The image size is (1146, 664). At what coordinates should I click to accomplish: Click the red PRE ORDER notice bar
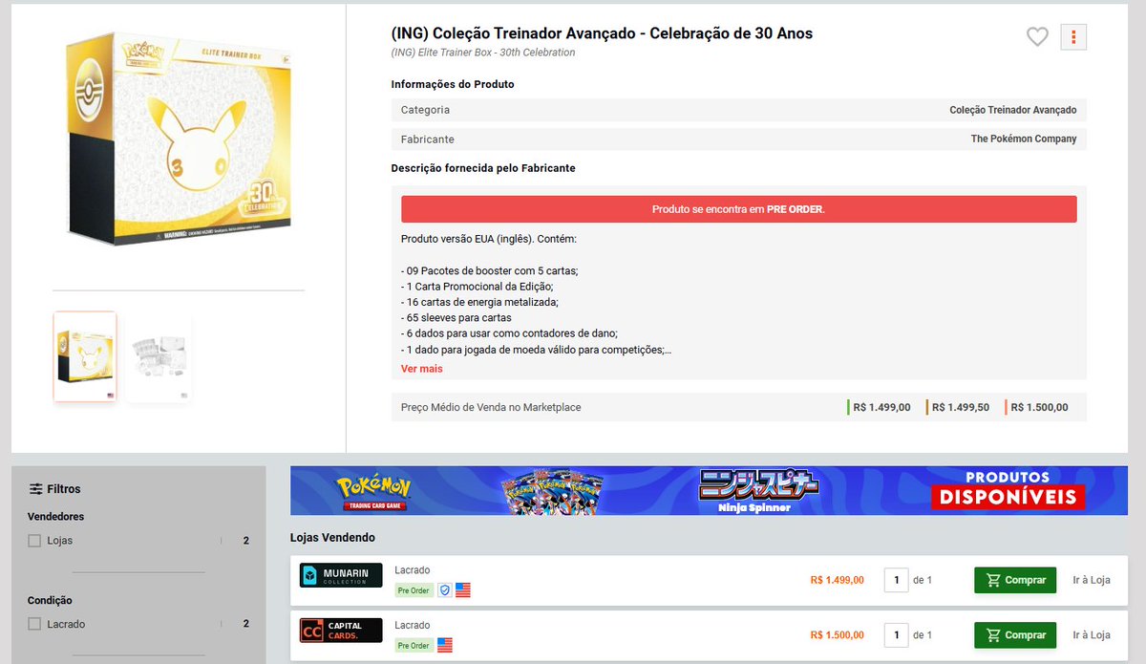click(738, 209)
